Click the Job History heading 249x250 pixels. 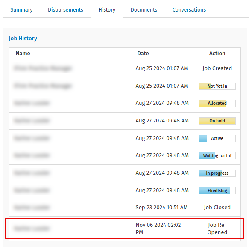(x=23, y=39)
